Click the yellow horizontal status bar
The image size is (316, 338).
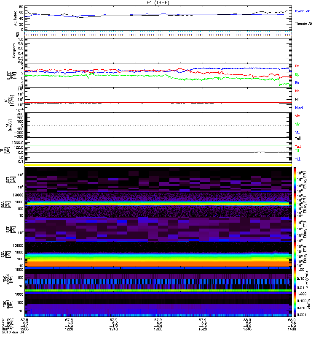[158, 165]
